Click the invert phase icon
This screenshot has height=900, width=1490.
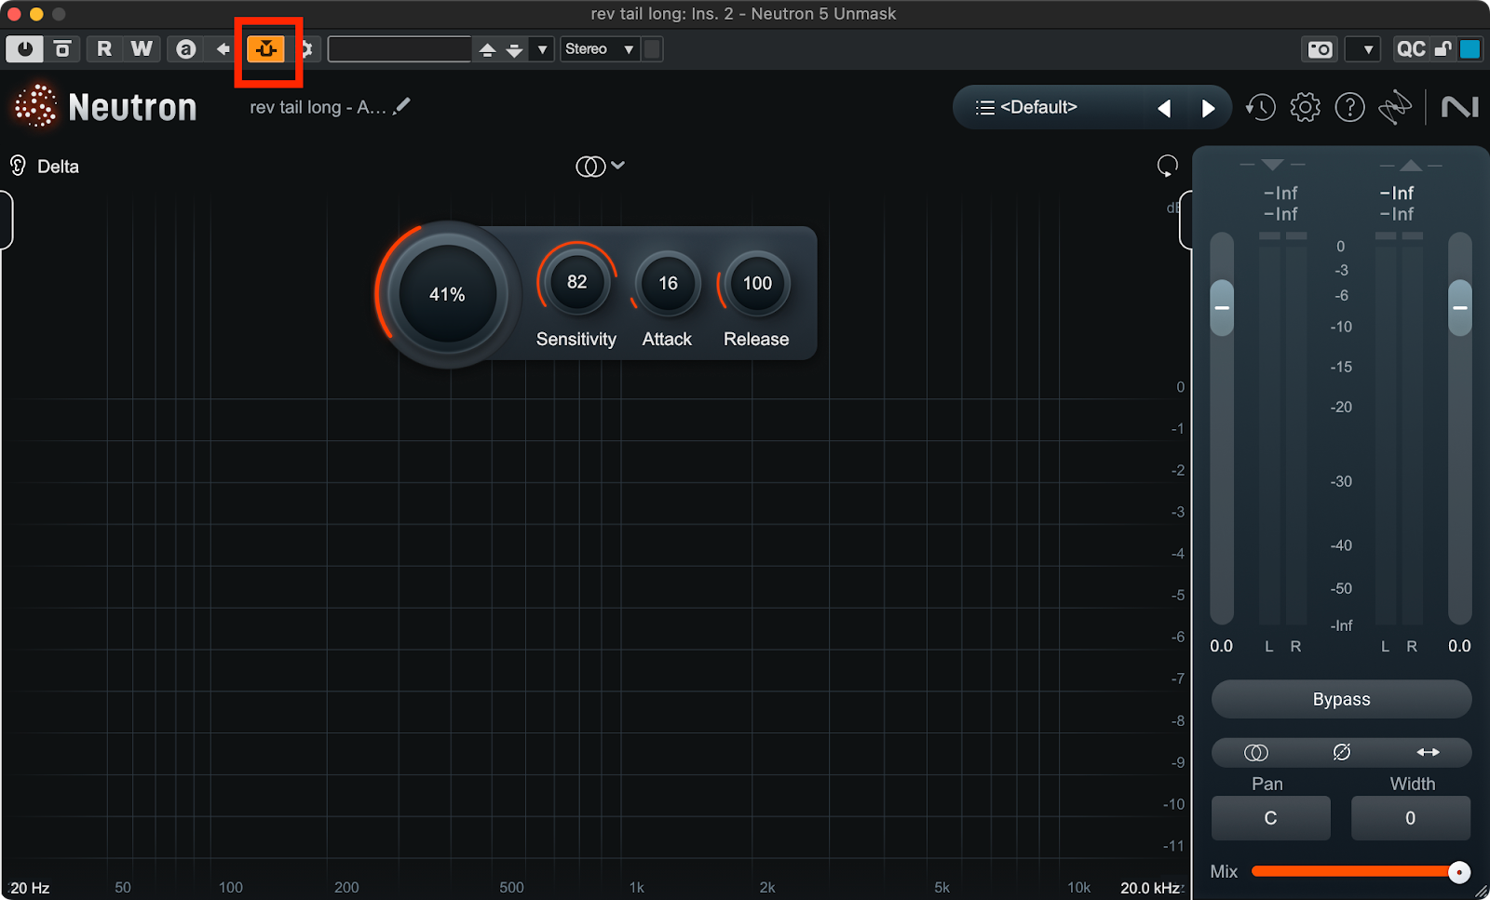coord(1341,752)
